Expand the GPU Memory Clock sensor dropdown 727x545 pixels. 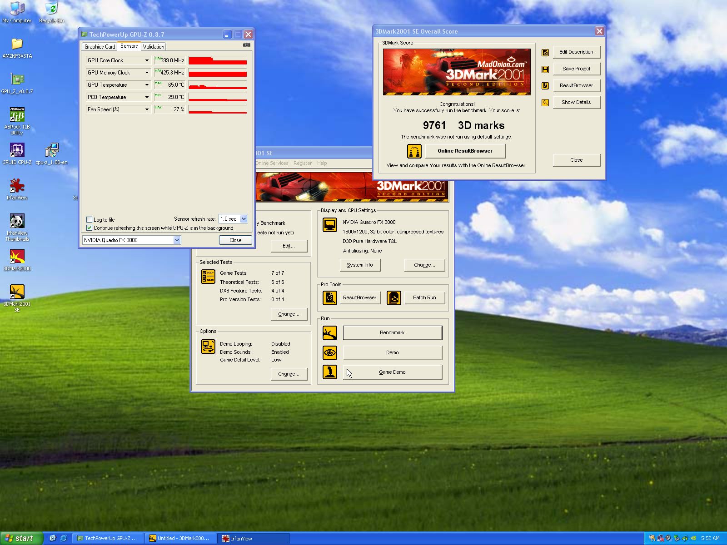coord(147,73)
